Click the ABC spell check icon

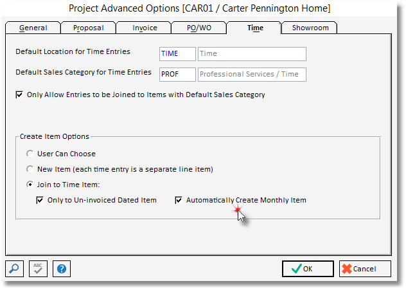click(x=38, y=268)
